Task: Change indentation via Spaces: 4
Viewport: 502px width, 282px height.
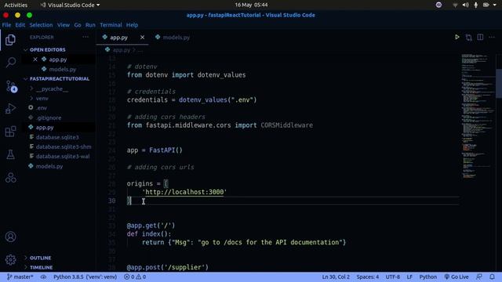Action: (368, 277)
